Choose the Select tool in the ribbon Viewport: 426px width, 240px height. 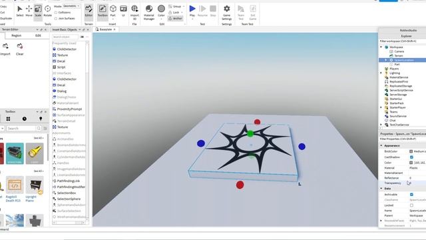(20, 11)
